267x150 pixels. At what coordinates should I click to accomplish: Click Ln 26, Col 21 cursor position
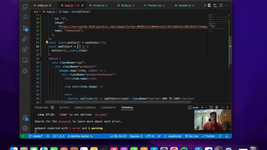tap(118, 136)
